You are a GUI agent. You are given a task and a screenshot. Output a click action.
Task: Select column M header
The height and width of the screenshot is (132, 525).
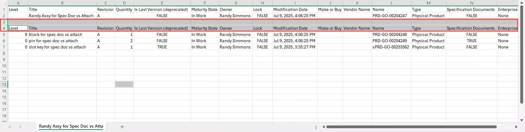tap(429, 3)
